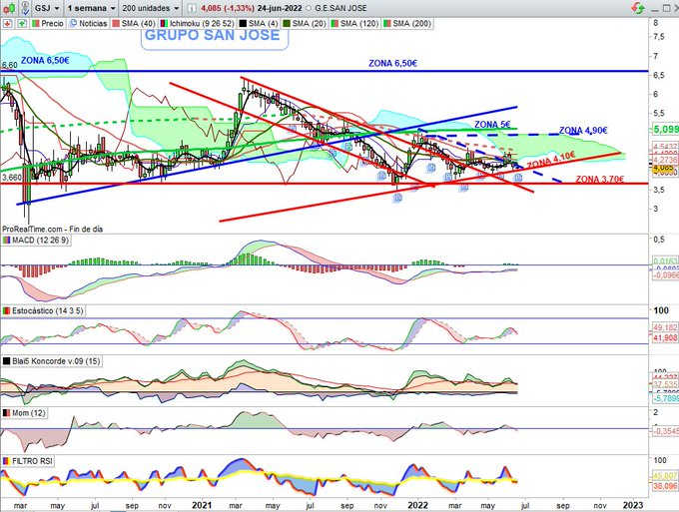Screen dimensions: 679x512
Task: Click the 2022 year mark on time axis
Action: [417, 505]
